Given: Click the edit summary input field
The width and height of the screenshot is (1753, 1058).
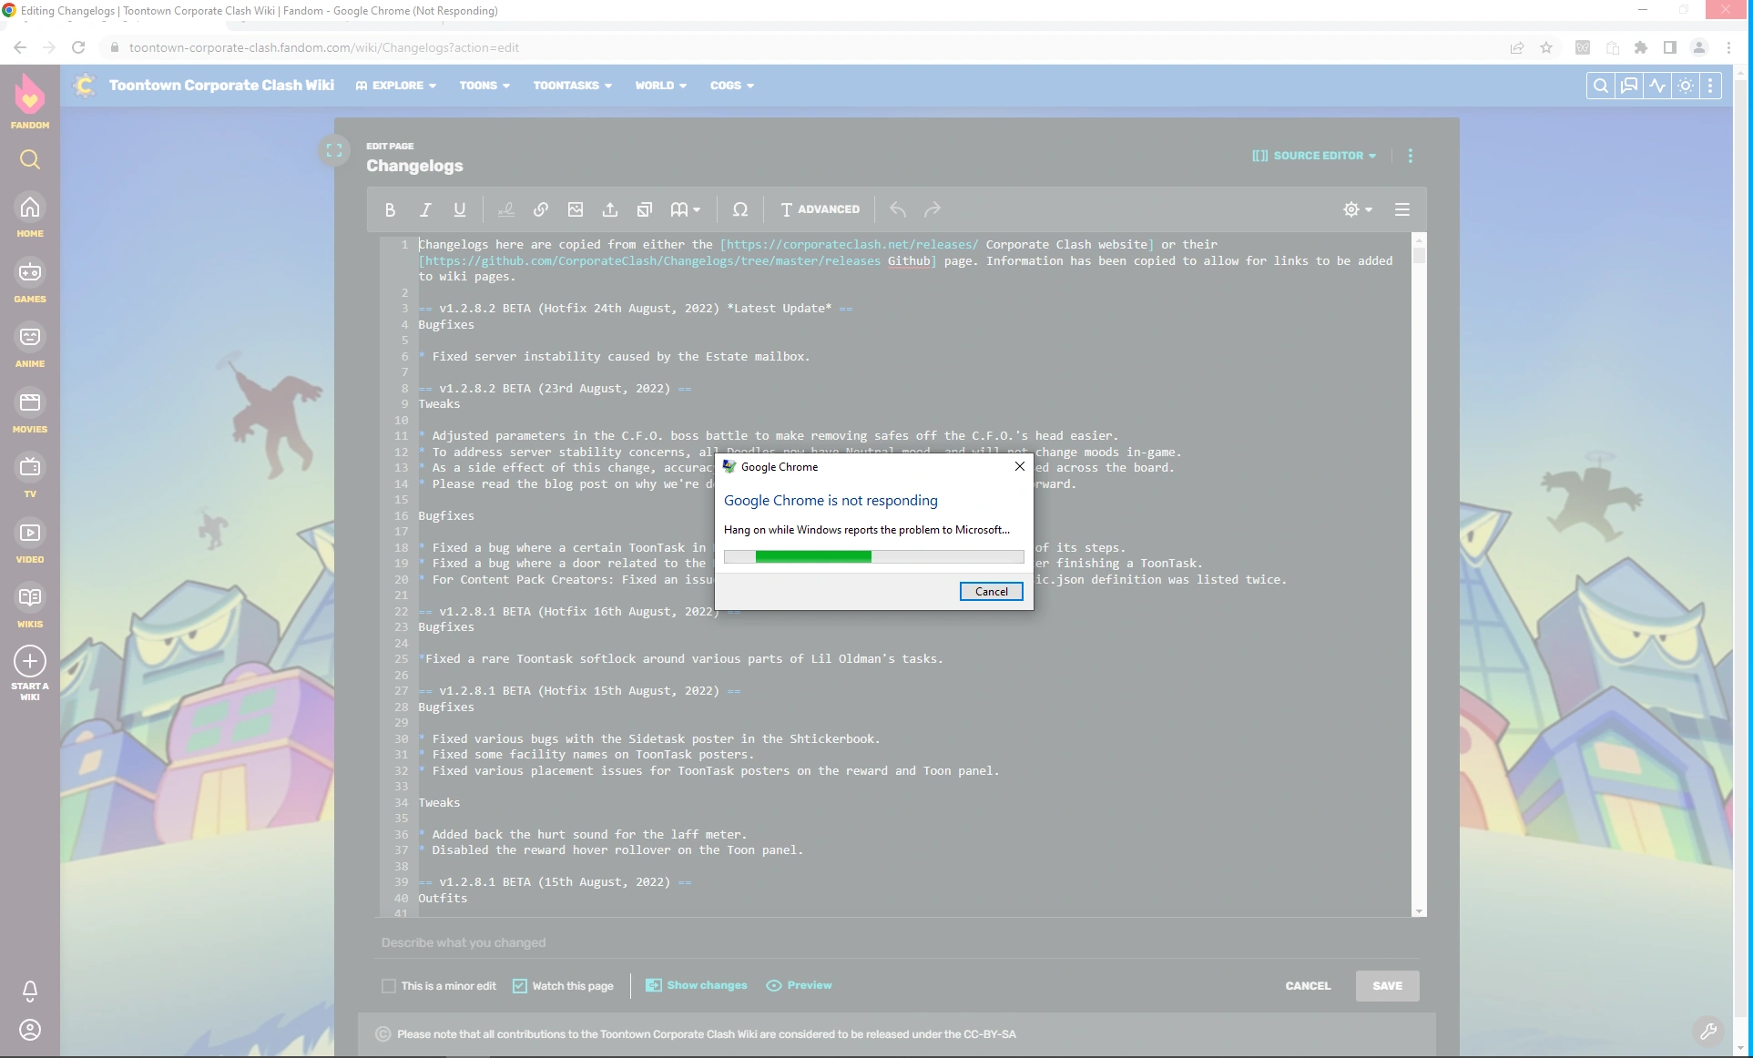Looking at the screenshot, I should pos(637,942).
